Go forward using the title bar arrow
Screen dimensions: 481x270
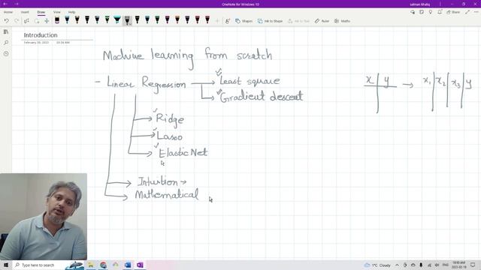pos(17,4)
